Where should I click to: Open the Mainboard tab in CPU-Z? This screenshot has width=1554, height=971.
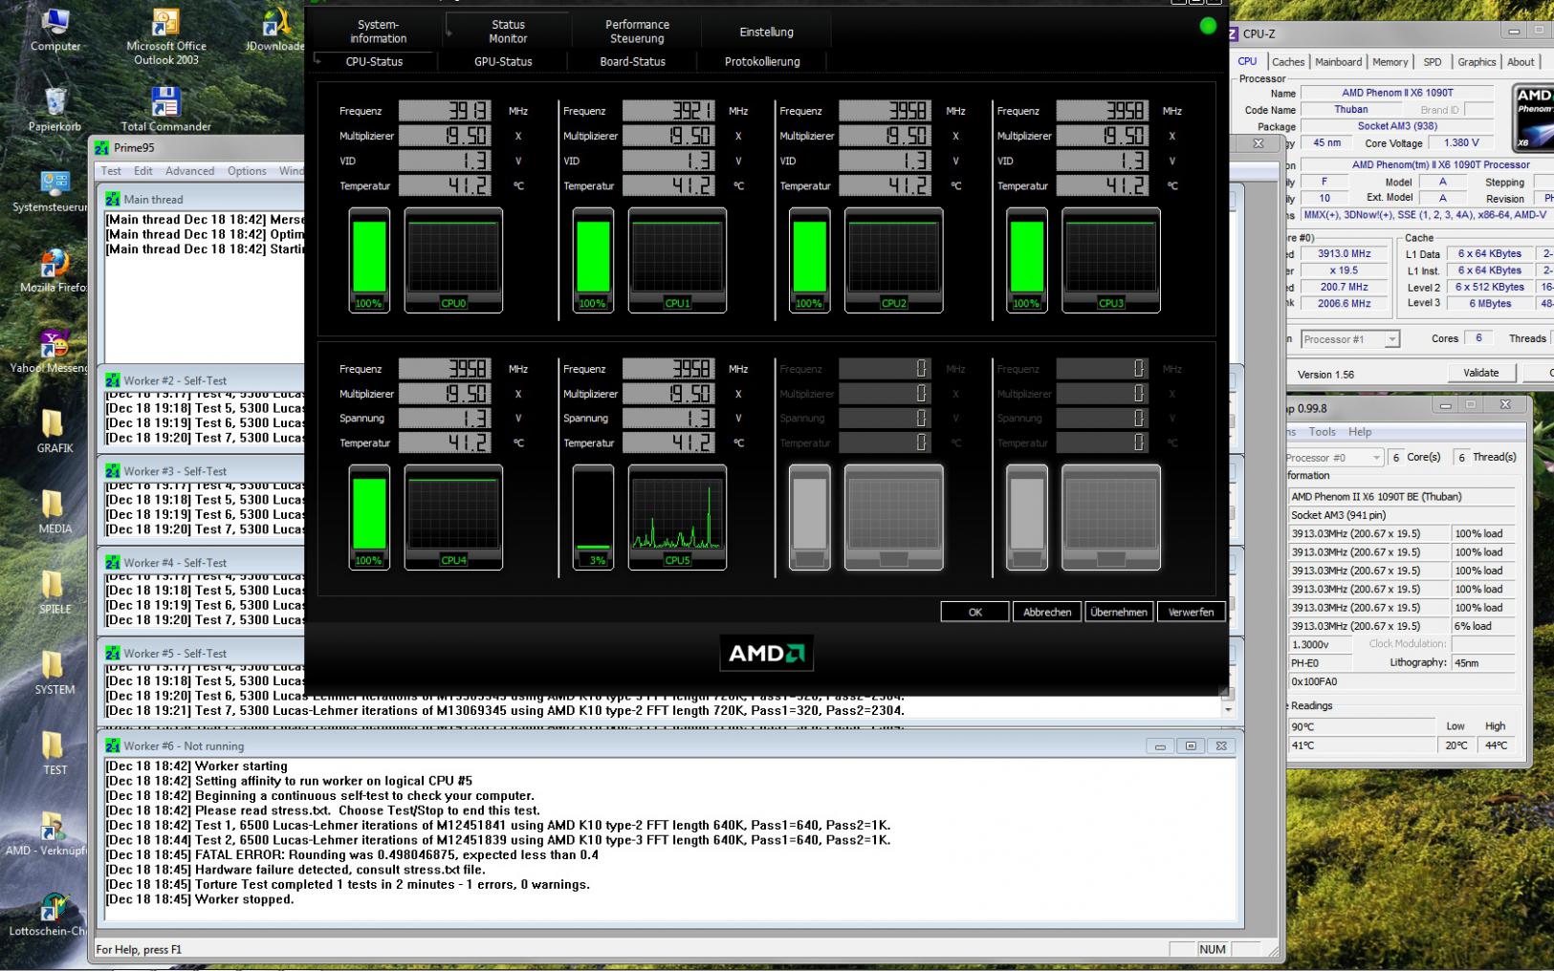(x=1338, y=62)
